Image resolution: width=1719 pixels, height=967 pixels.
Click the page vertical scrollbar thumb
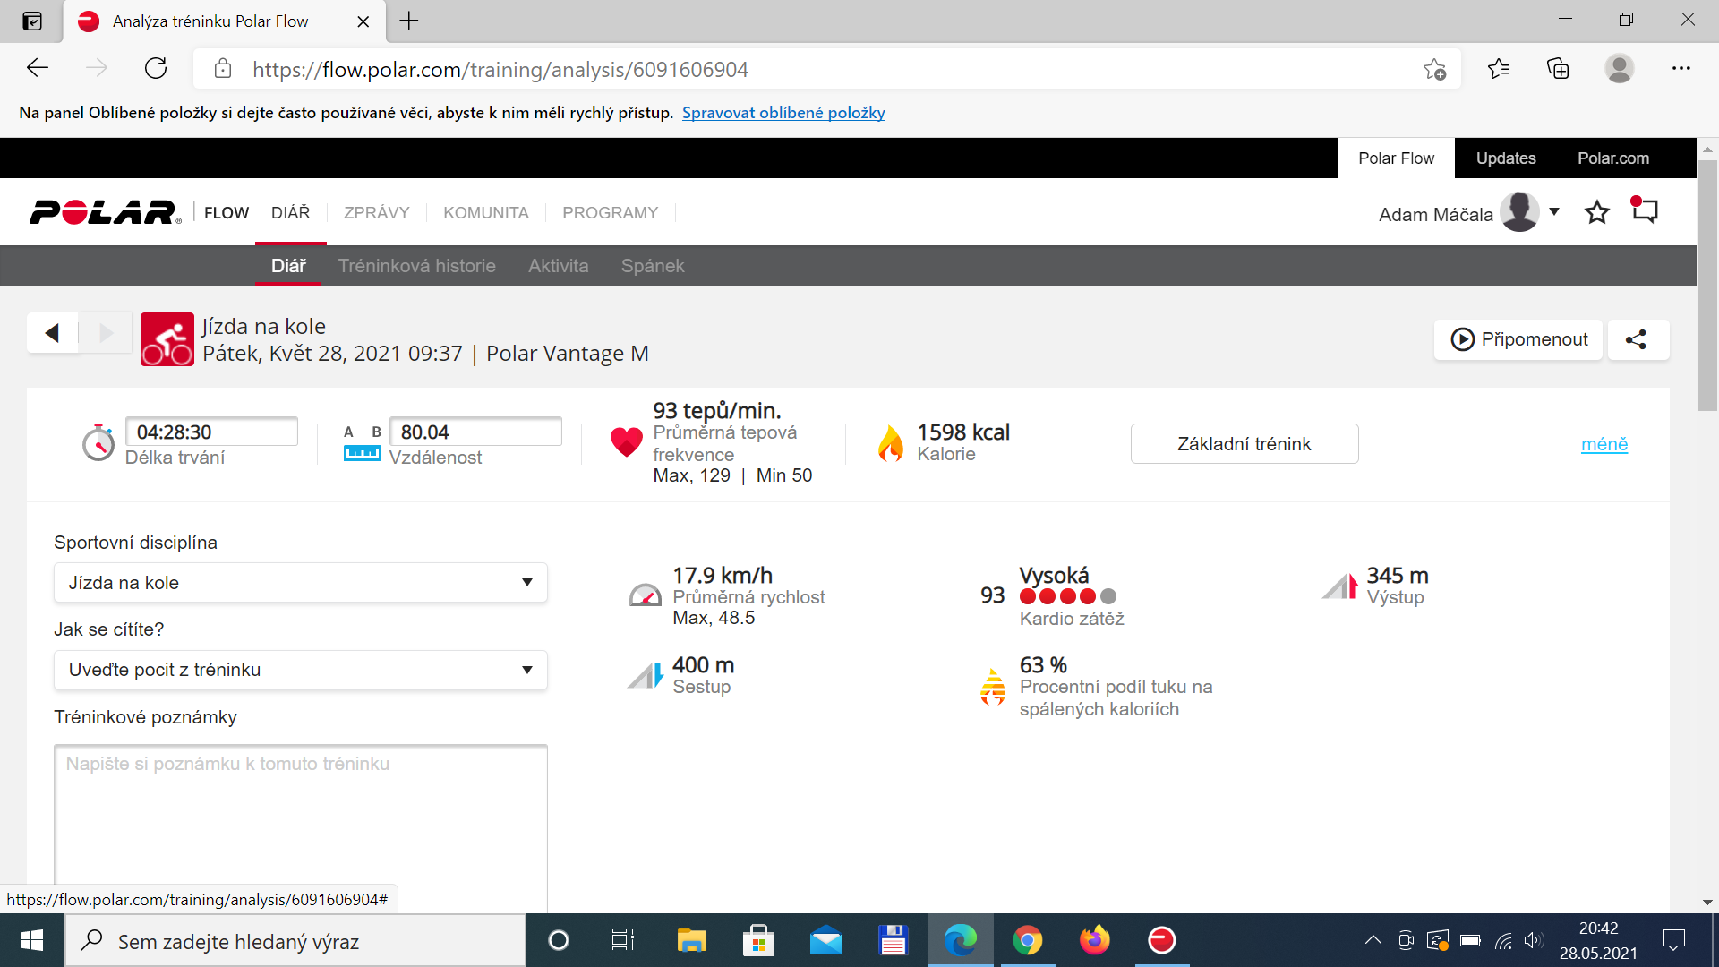click(1707, 285)
